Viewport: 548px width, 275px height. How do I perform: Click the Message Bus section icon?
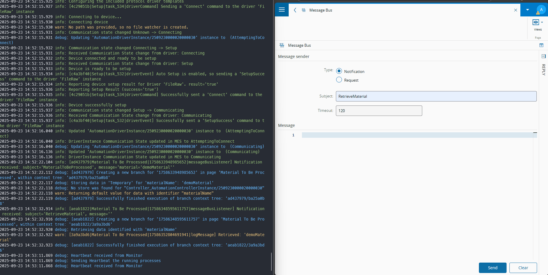pos(282,45)
